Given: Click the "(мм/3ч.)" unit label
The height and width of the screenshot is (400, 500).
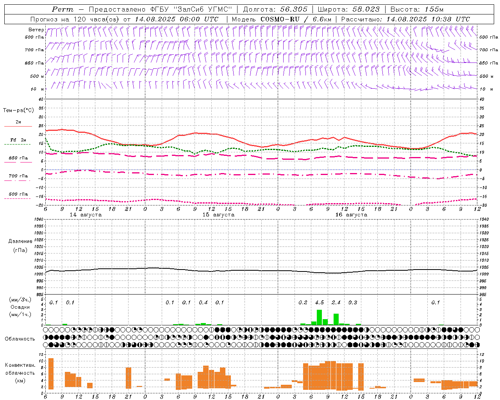Looking at the screenshot, I should [20, 300].
